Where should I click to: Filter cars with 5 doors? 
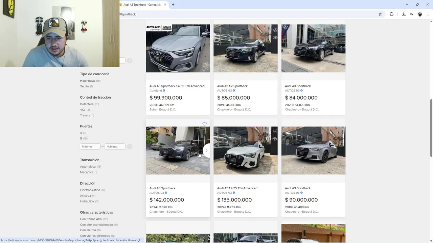pos(81,138)
